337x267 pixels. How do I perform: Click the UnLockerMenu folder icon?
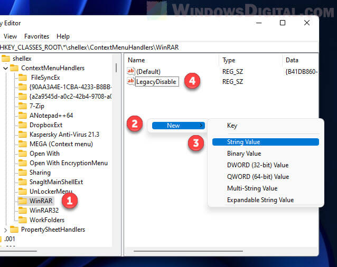coord(23,191)
